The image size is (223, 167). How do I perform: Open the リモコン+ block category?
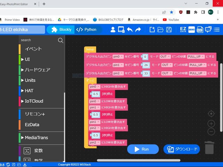[x=41, y=114]
